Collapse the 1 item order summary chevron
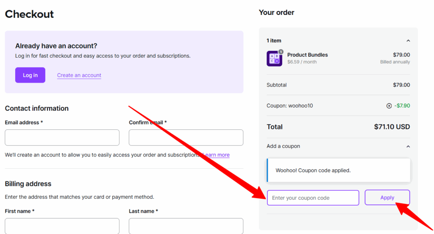Image resolution: width=434 pixels, height=234 pixels. (x=408, y=41)
